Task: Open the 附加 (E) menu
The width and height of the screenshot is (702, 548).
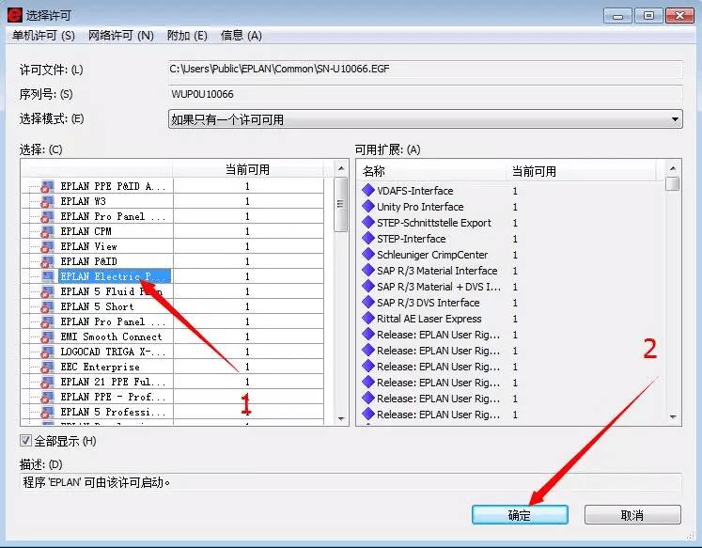Action: 187,36
